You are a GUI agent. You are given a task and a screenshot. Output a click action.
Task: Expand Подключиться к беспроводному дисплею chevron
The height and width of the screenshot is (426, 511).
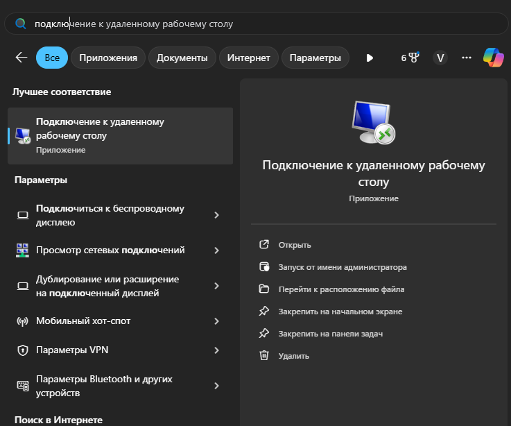point(217,215)
